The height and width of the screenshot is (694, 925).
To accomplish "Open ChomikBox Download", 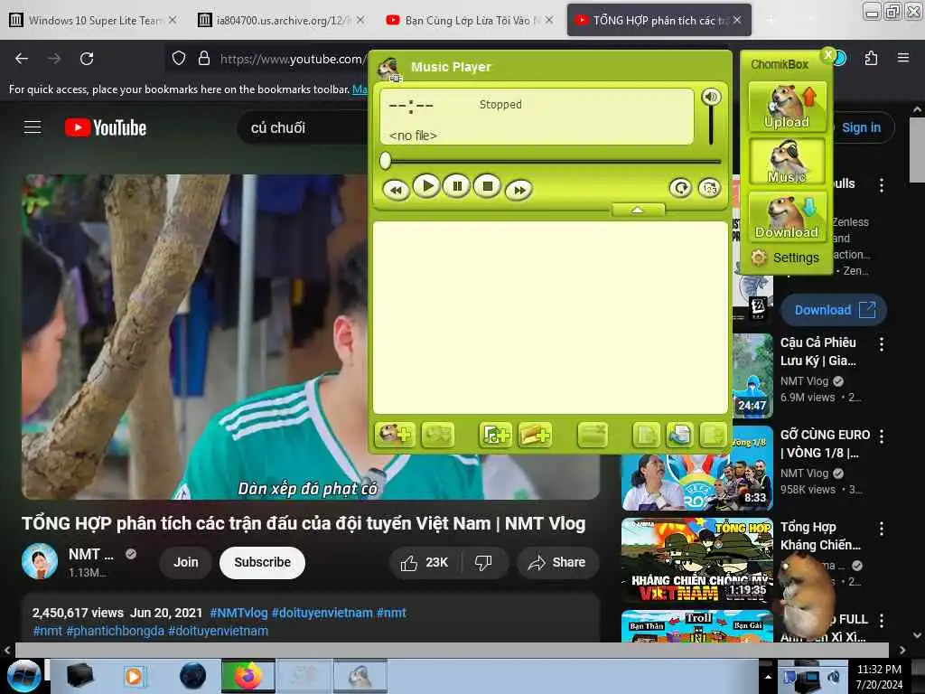I will (787, 217).
